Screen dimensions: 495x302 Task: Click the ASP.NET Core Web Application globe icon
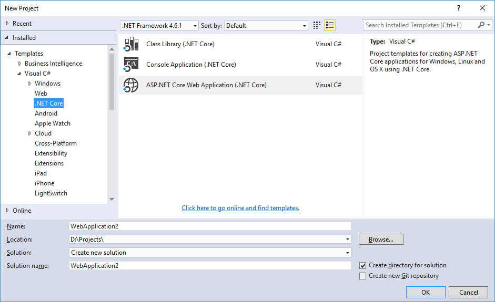(x=131, y=85)
